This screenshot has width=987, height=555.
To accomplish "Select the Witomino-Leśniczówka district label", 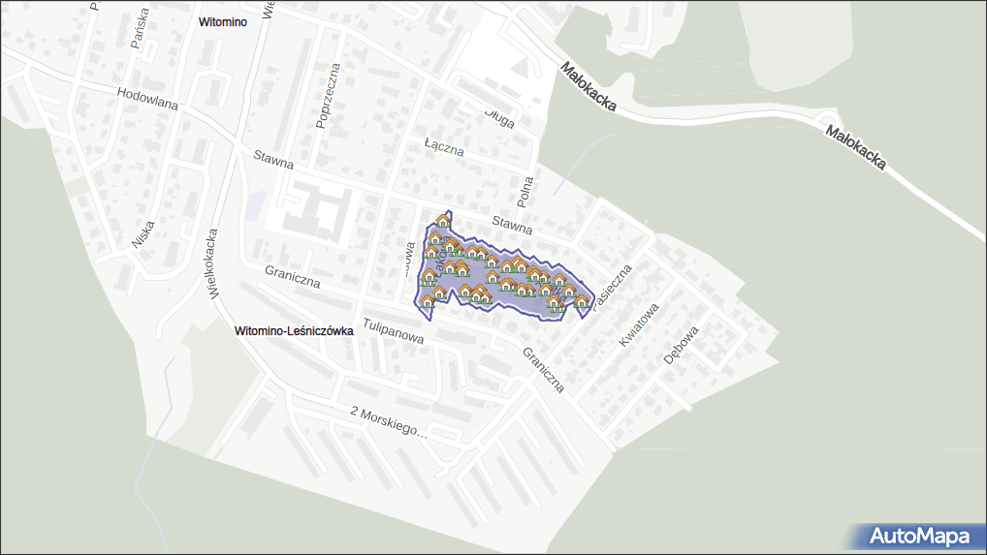I will coord(294,331).
